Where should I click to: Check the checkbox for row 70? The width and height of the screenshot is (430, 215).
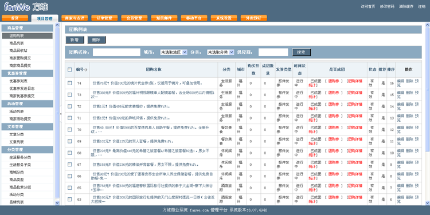69,129
